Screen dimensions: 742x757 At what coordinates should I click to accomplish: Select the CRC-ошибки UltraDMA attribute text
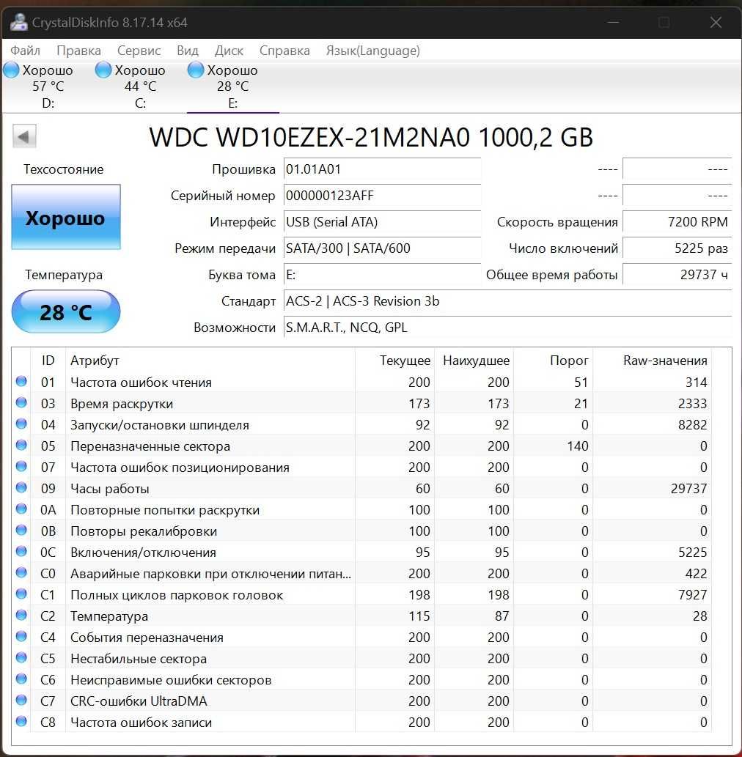[139, 701]
